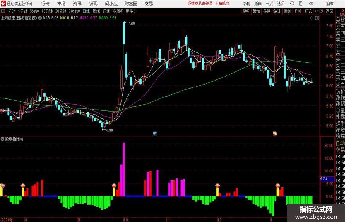Viewport: 345px width, 222px height.
Task: Open the customer service headset icon
Action: (292, 4)
